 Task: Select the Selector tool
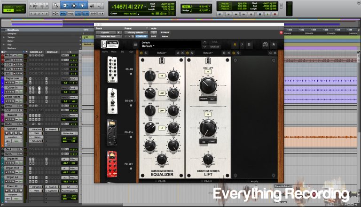click(74, 5)
